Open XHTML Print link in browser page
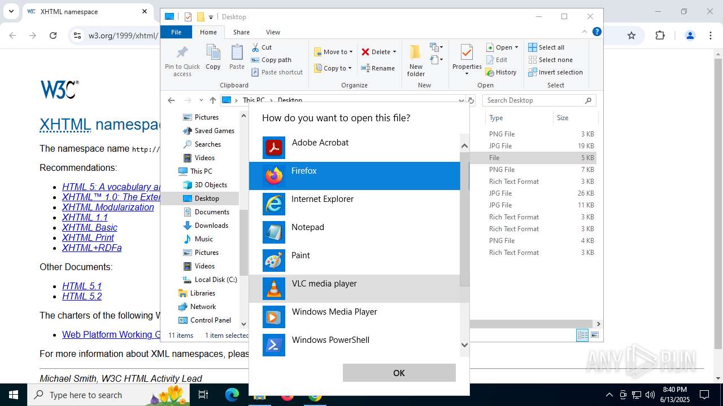 tap(88, 237)
